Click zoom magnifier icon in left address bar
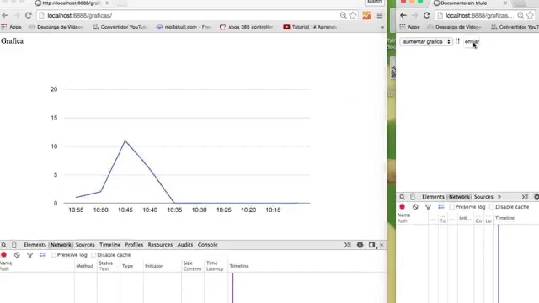 point(343,16)
